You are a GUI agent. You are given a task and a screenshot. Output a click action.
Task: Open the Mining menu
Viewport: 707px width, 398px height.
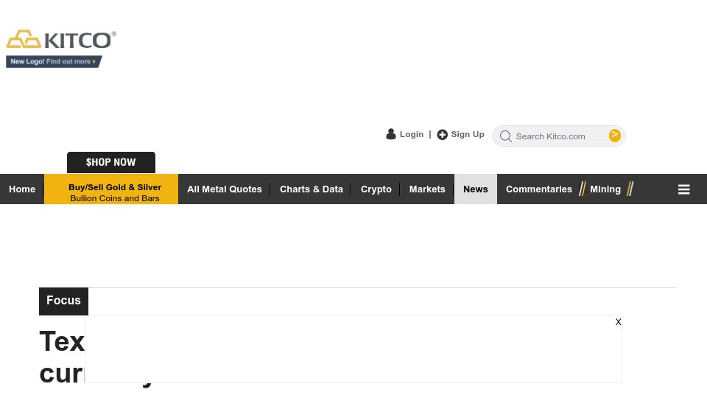click(x=605, y=189)
